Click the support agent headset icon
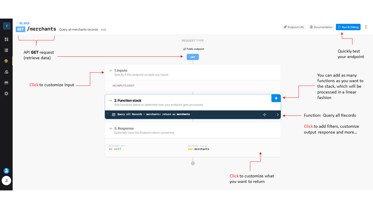The width and height of the screenshot is (373, 209). (x=6, y=171)
